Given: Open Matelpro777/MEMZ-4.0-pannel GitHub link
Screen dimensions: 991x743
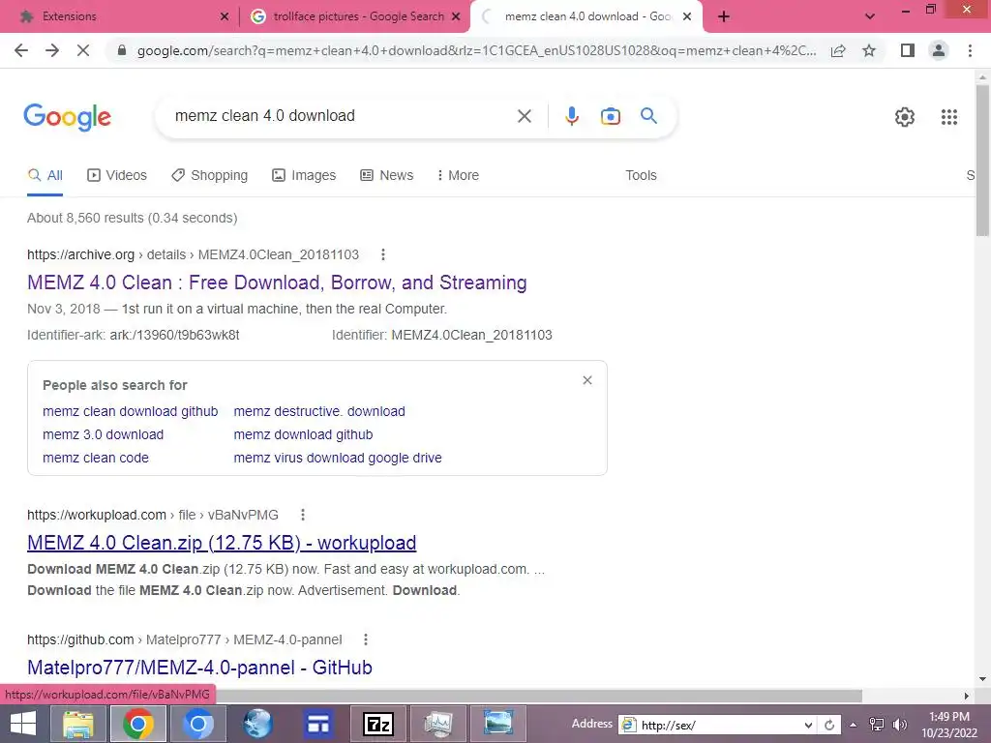Looking at the screenshot, I should pyautogui.click(x=199, y=668).
